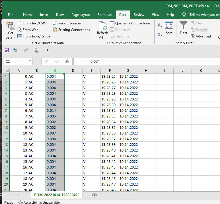
Task: Open the Page Layout tab
Action: pos(81,15)
